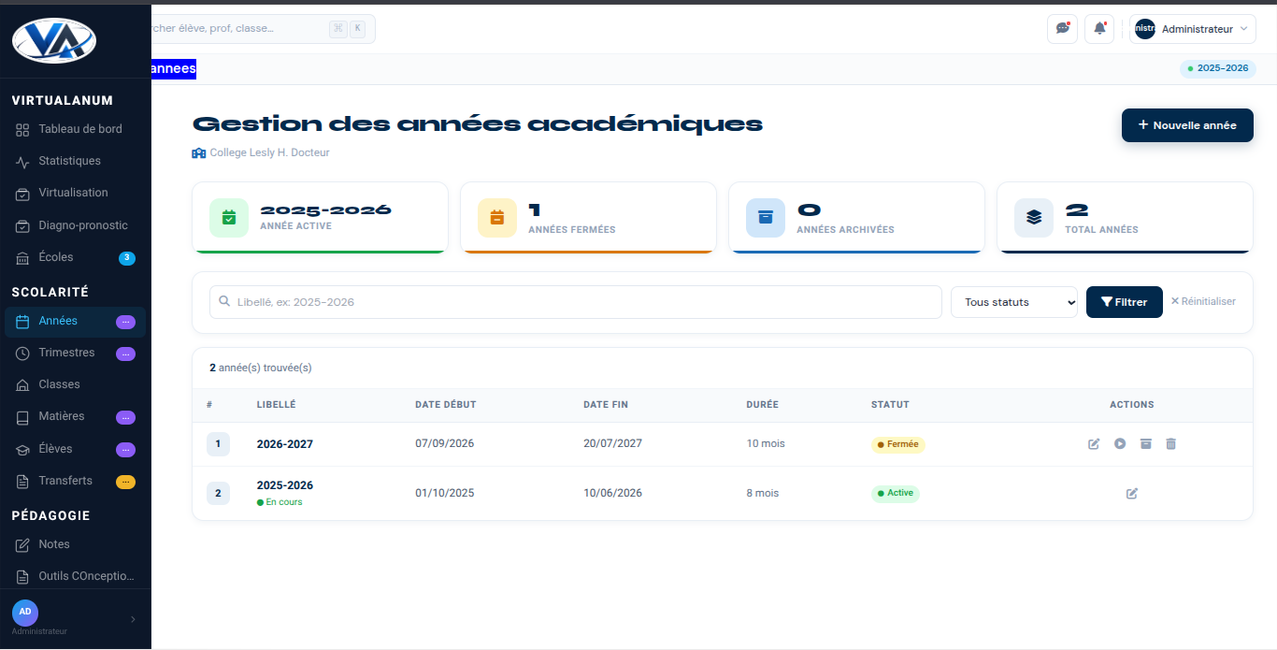The height and width of the screenshot is (650, 1277).
Task: Navigate to Élèves in sidebar
Action: pyautogui.click(x=76, y=449)
